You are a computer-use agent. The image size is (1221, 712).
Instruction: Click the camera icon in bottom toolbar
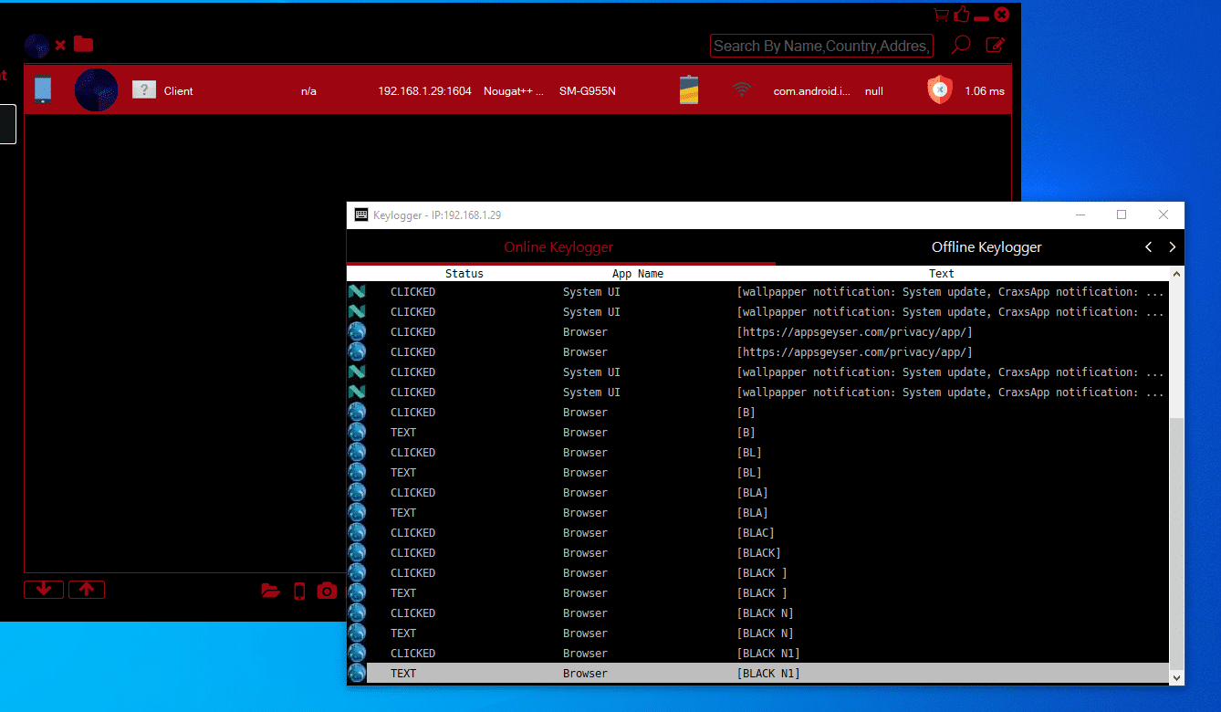pyautogui.click(x=327, y=591)
